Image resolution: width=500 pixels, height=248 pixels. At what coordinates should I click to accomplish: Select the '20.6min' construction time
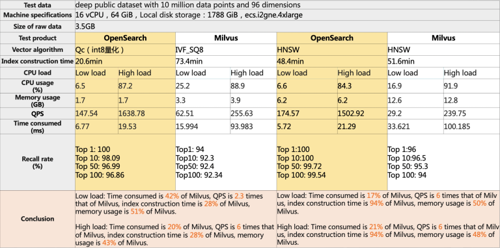89,62
